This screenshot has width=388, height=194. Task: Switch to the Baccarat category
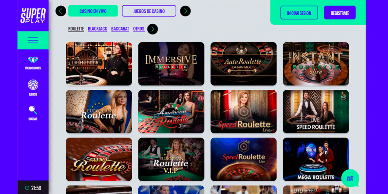[120, 29]
